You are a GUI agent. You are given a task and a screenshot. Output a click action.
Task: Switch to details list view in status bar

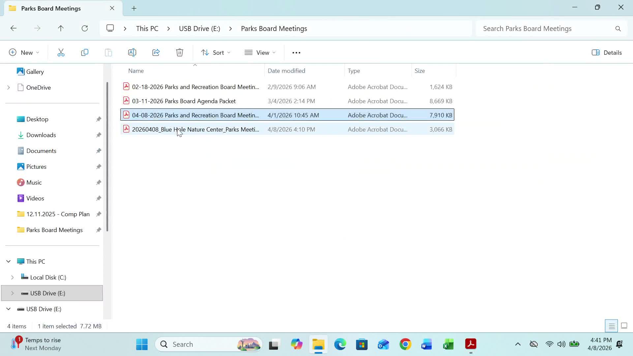point(611,326)
